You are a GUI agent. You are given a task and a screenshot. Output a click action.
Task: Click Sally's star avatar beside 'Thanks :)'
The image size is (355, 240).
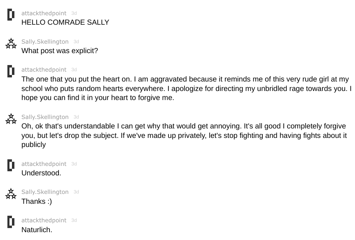11,194
